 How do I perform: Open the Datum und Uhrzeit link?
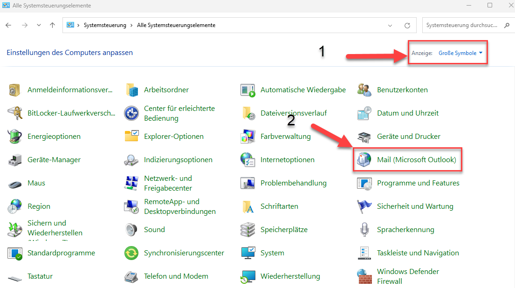407,113
